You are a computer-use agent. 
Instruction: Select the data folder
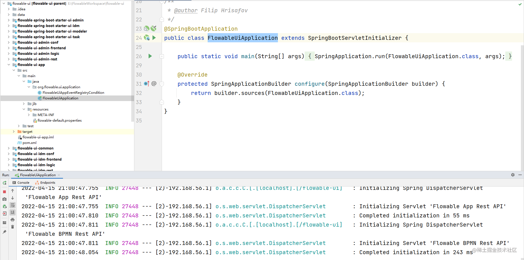click(x=21, y=15)
